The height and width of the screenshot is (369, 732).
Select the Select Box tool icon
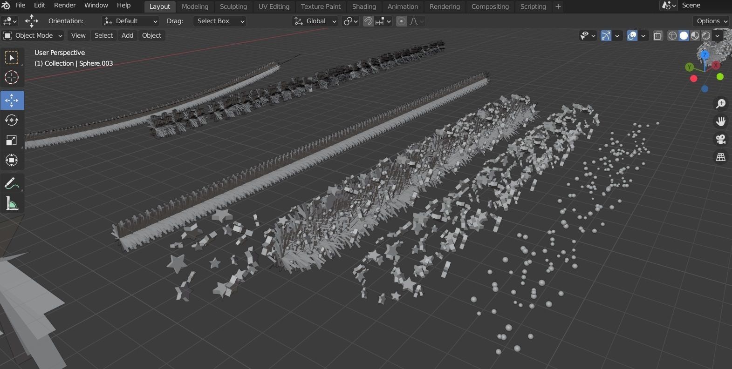tap(12, 58)
